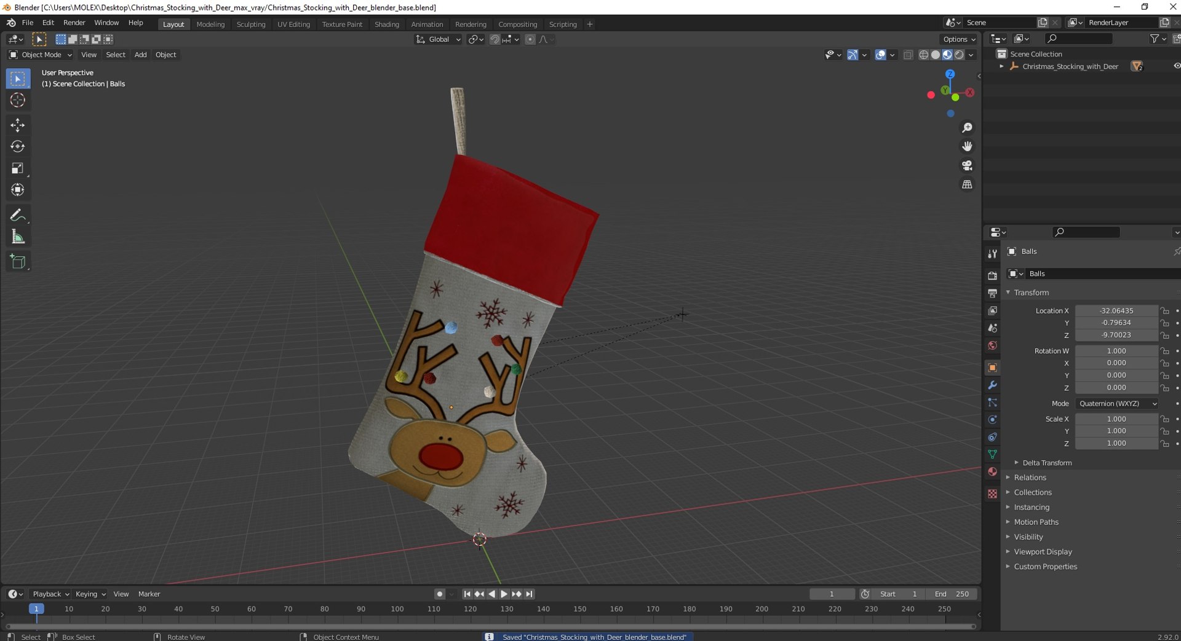The height and width of the screenshot is (641, 1181).
Task: Click the End frame 250 field
Action: [x=952, y=594]
